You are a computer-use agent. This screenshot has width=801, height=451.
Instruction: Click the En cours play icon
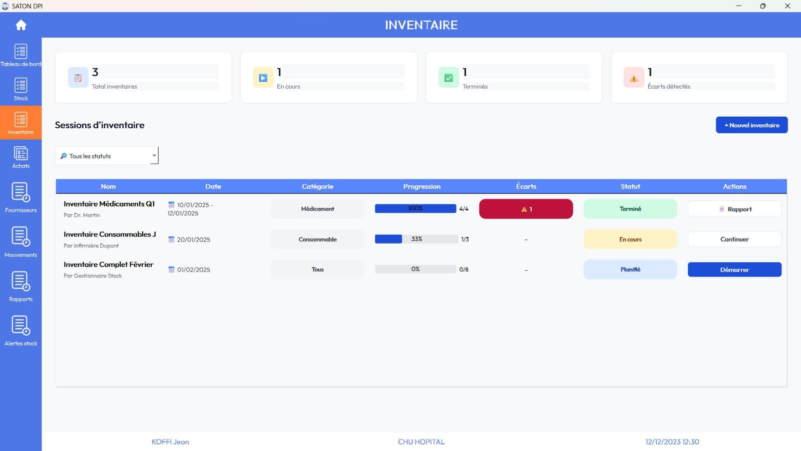[263, 78]
